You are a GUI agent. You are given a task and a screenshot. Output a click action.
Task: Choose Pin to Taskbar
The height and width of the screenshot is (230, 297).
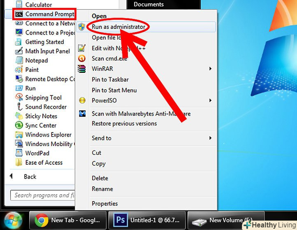pos(146,79)
